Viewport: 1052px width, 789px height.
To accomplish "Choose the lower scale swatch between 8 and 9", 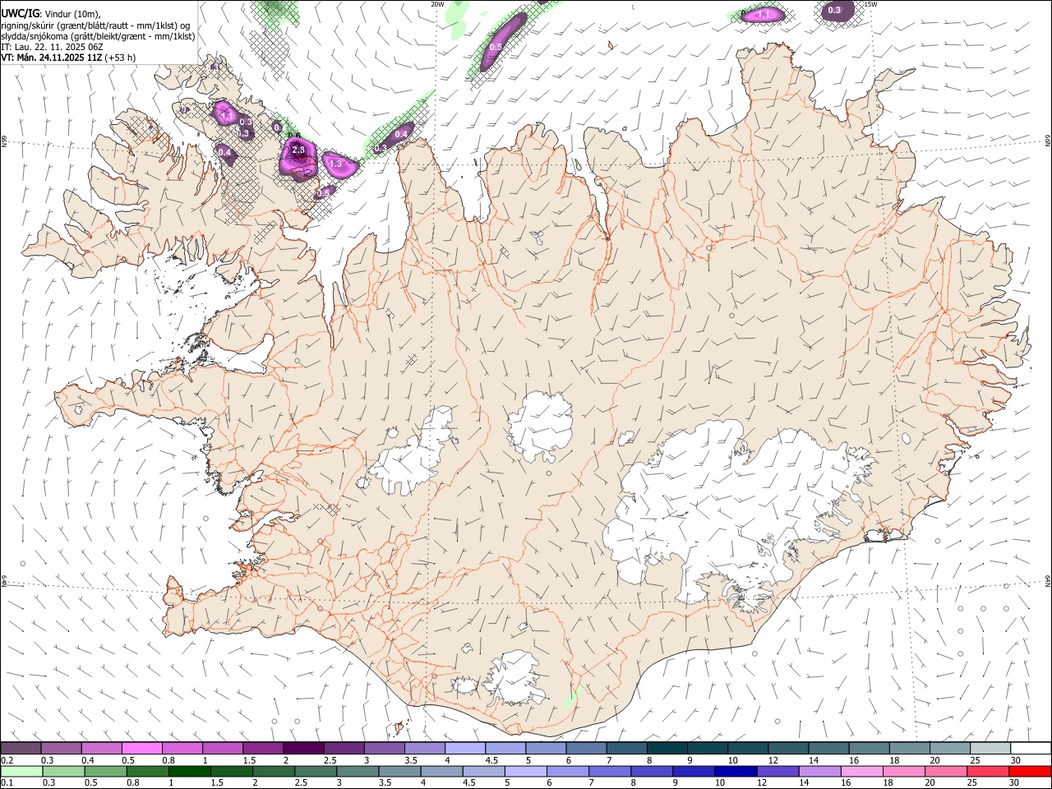I will [651, 772].
